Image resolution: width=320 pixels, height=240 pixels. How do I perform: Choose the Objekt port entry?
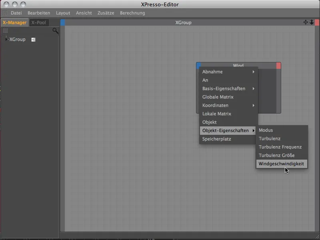click(x=228, y=122)
